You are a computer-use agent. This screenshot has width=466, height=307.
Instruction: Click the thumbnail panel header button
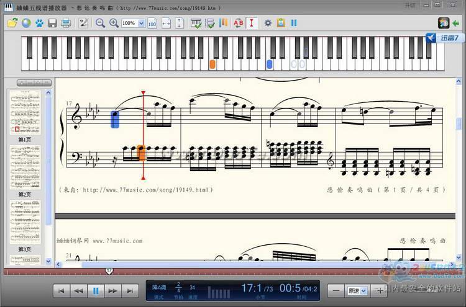[x=34, y=82]
